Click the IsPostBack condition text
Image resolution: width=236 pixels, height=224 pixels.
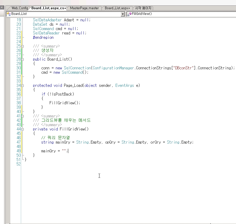click(62, 94)
